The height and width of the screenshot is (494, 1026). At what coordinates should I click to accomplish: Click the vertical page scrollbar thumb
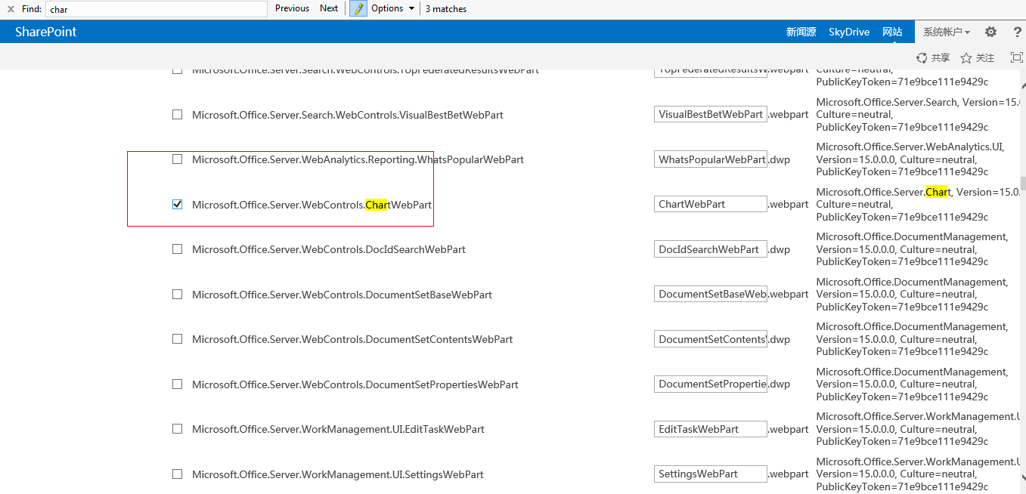pyautogui.click(x=1023, y=184)
